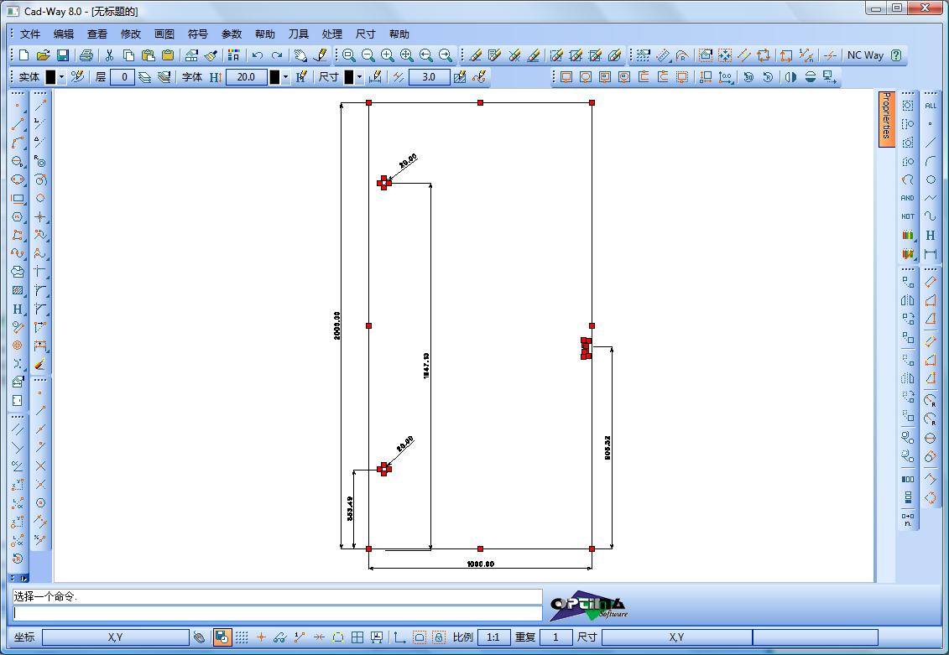Click the mirror half-circle icon

(790, 77)
